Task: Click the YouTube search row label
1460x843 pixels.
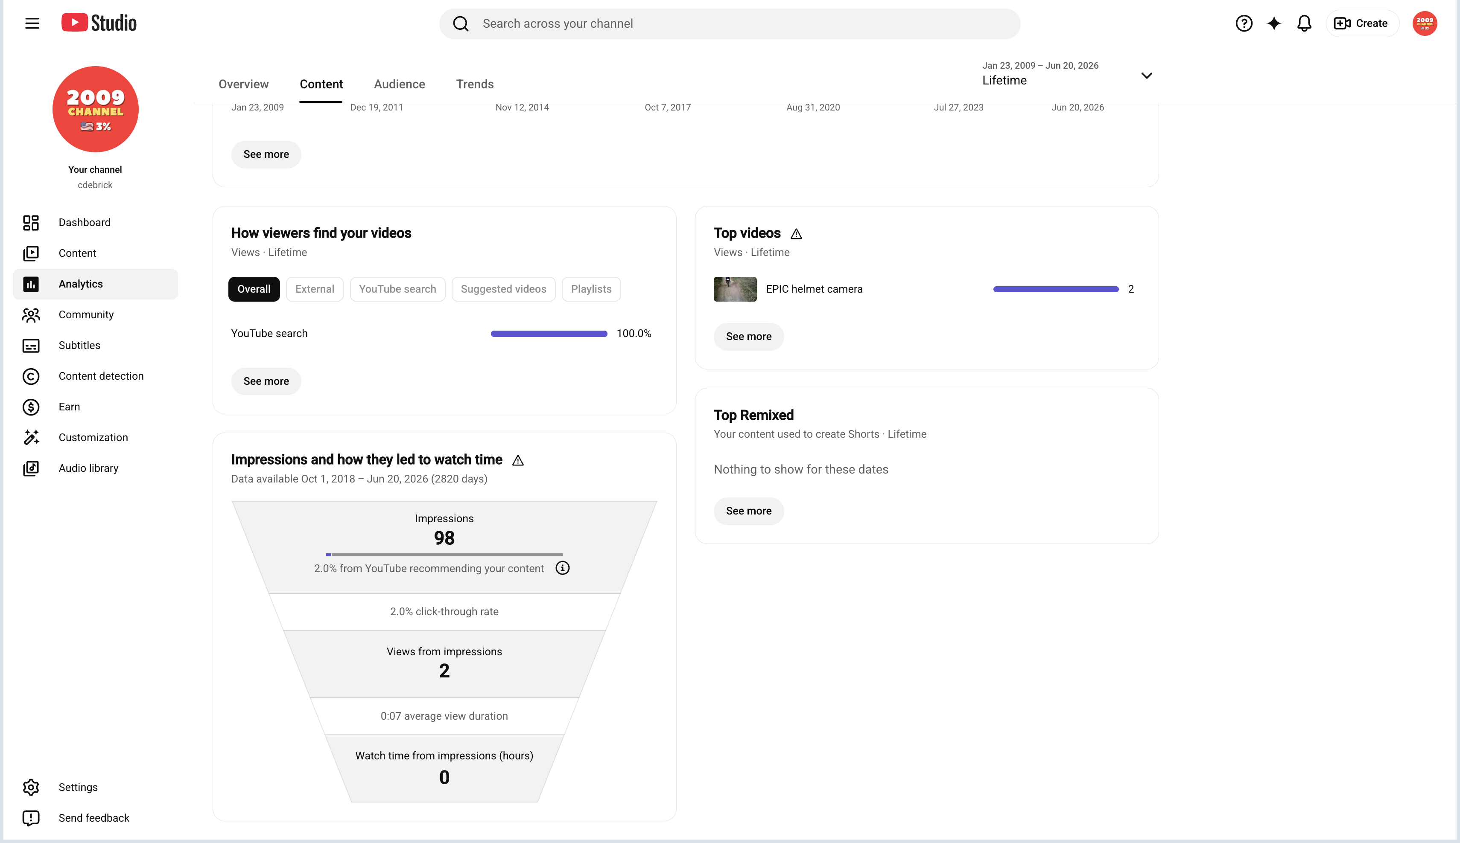Action: (x=269, y=334)
